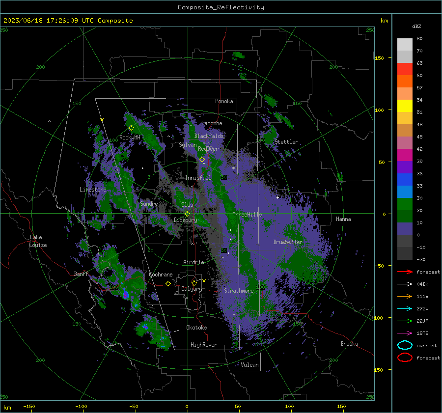Click the orange 111V arrow icon
Screen dimensions: 442x413
(x=405, y=296)
